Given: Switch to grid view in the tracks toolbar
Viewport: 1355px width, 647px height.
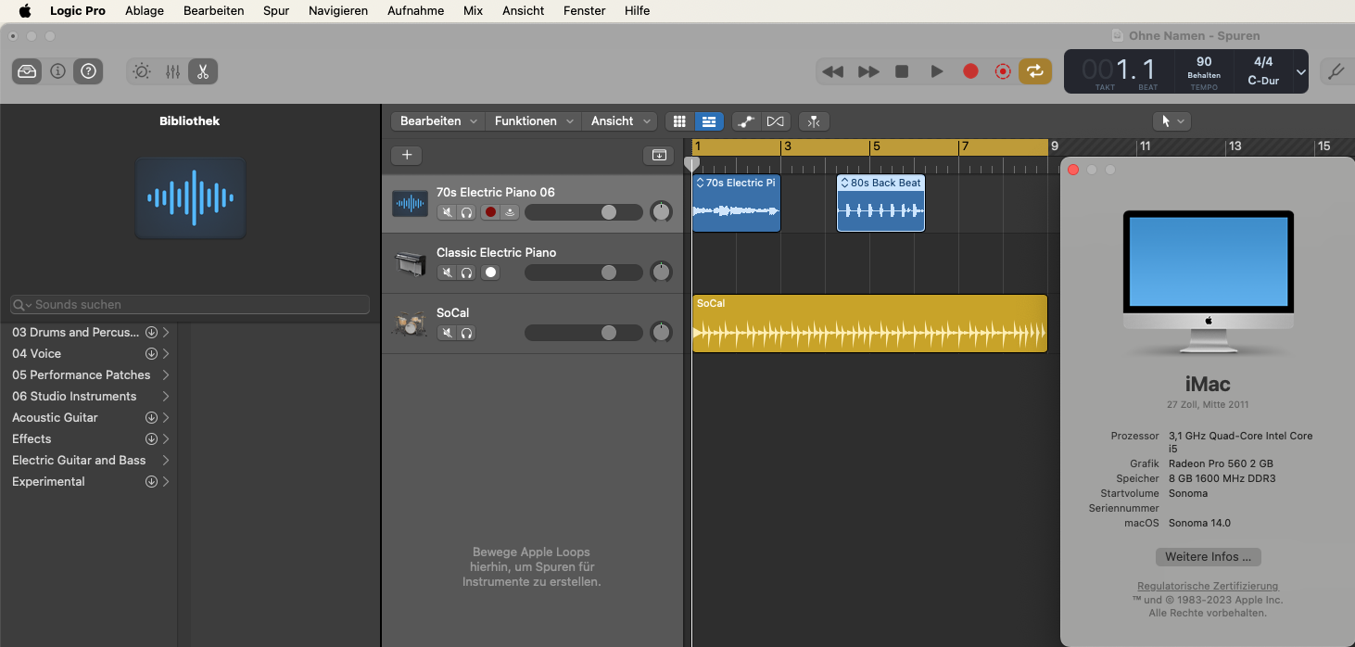Looking at the screenshot, I should [x=679, y=121].
